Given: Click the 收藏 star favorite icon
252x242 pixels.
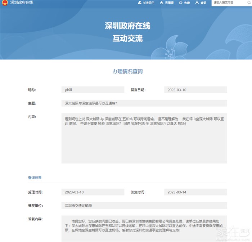Looking at the screenshot, I should [180, 3].
